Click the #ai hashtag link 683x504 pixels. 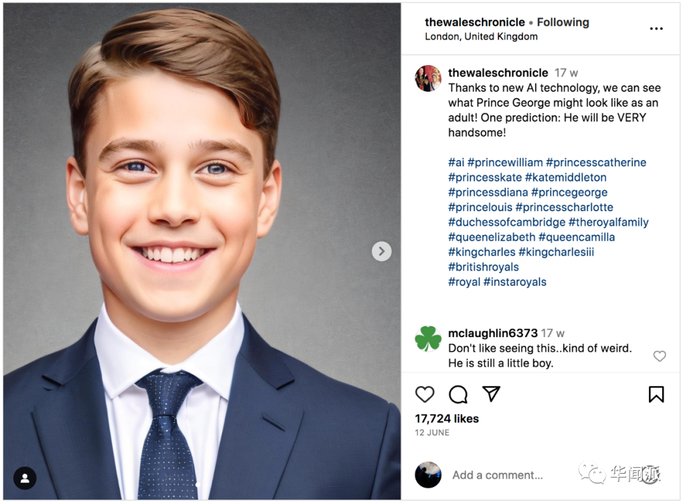click(x=456, y=163)
